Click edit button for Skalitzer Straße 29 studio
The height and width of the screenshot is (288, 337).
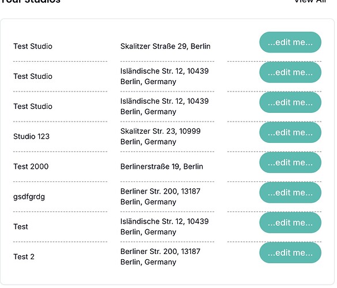tap(290, 42)
